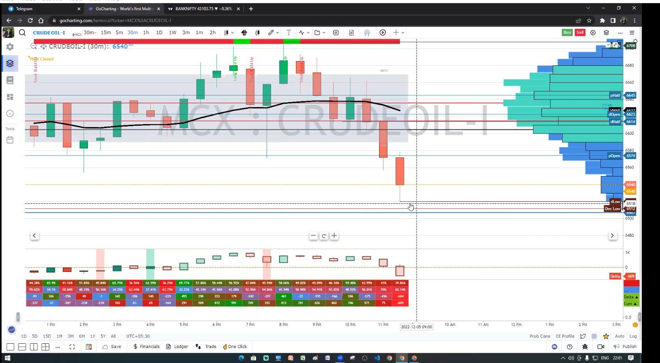Select the text annotation tool
The width and height of the screenshot is (660, 363).
point(289,33)
